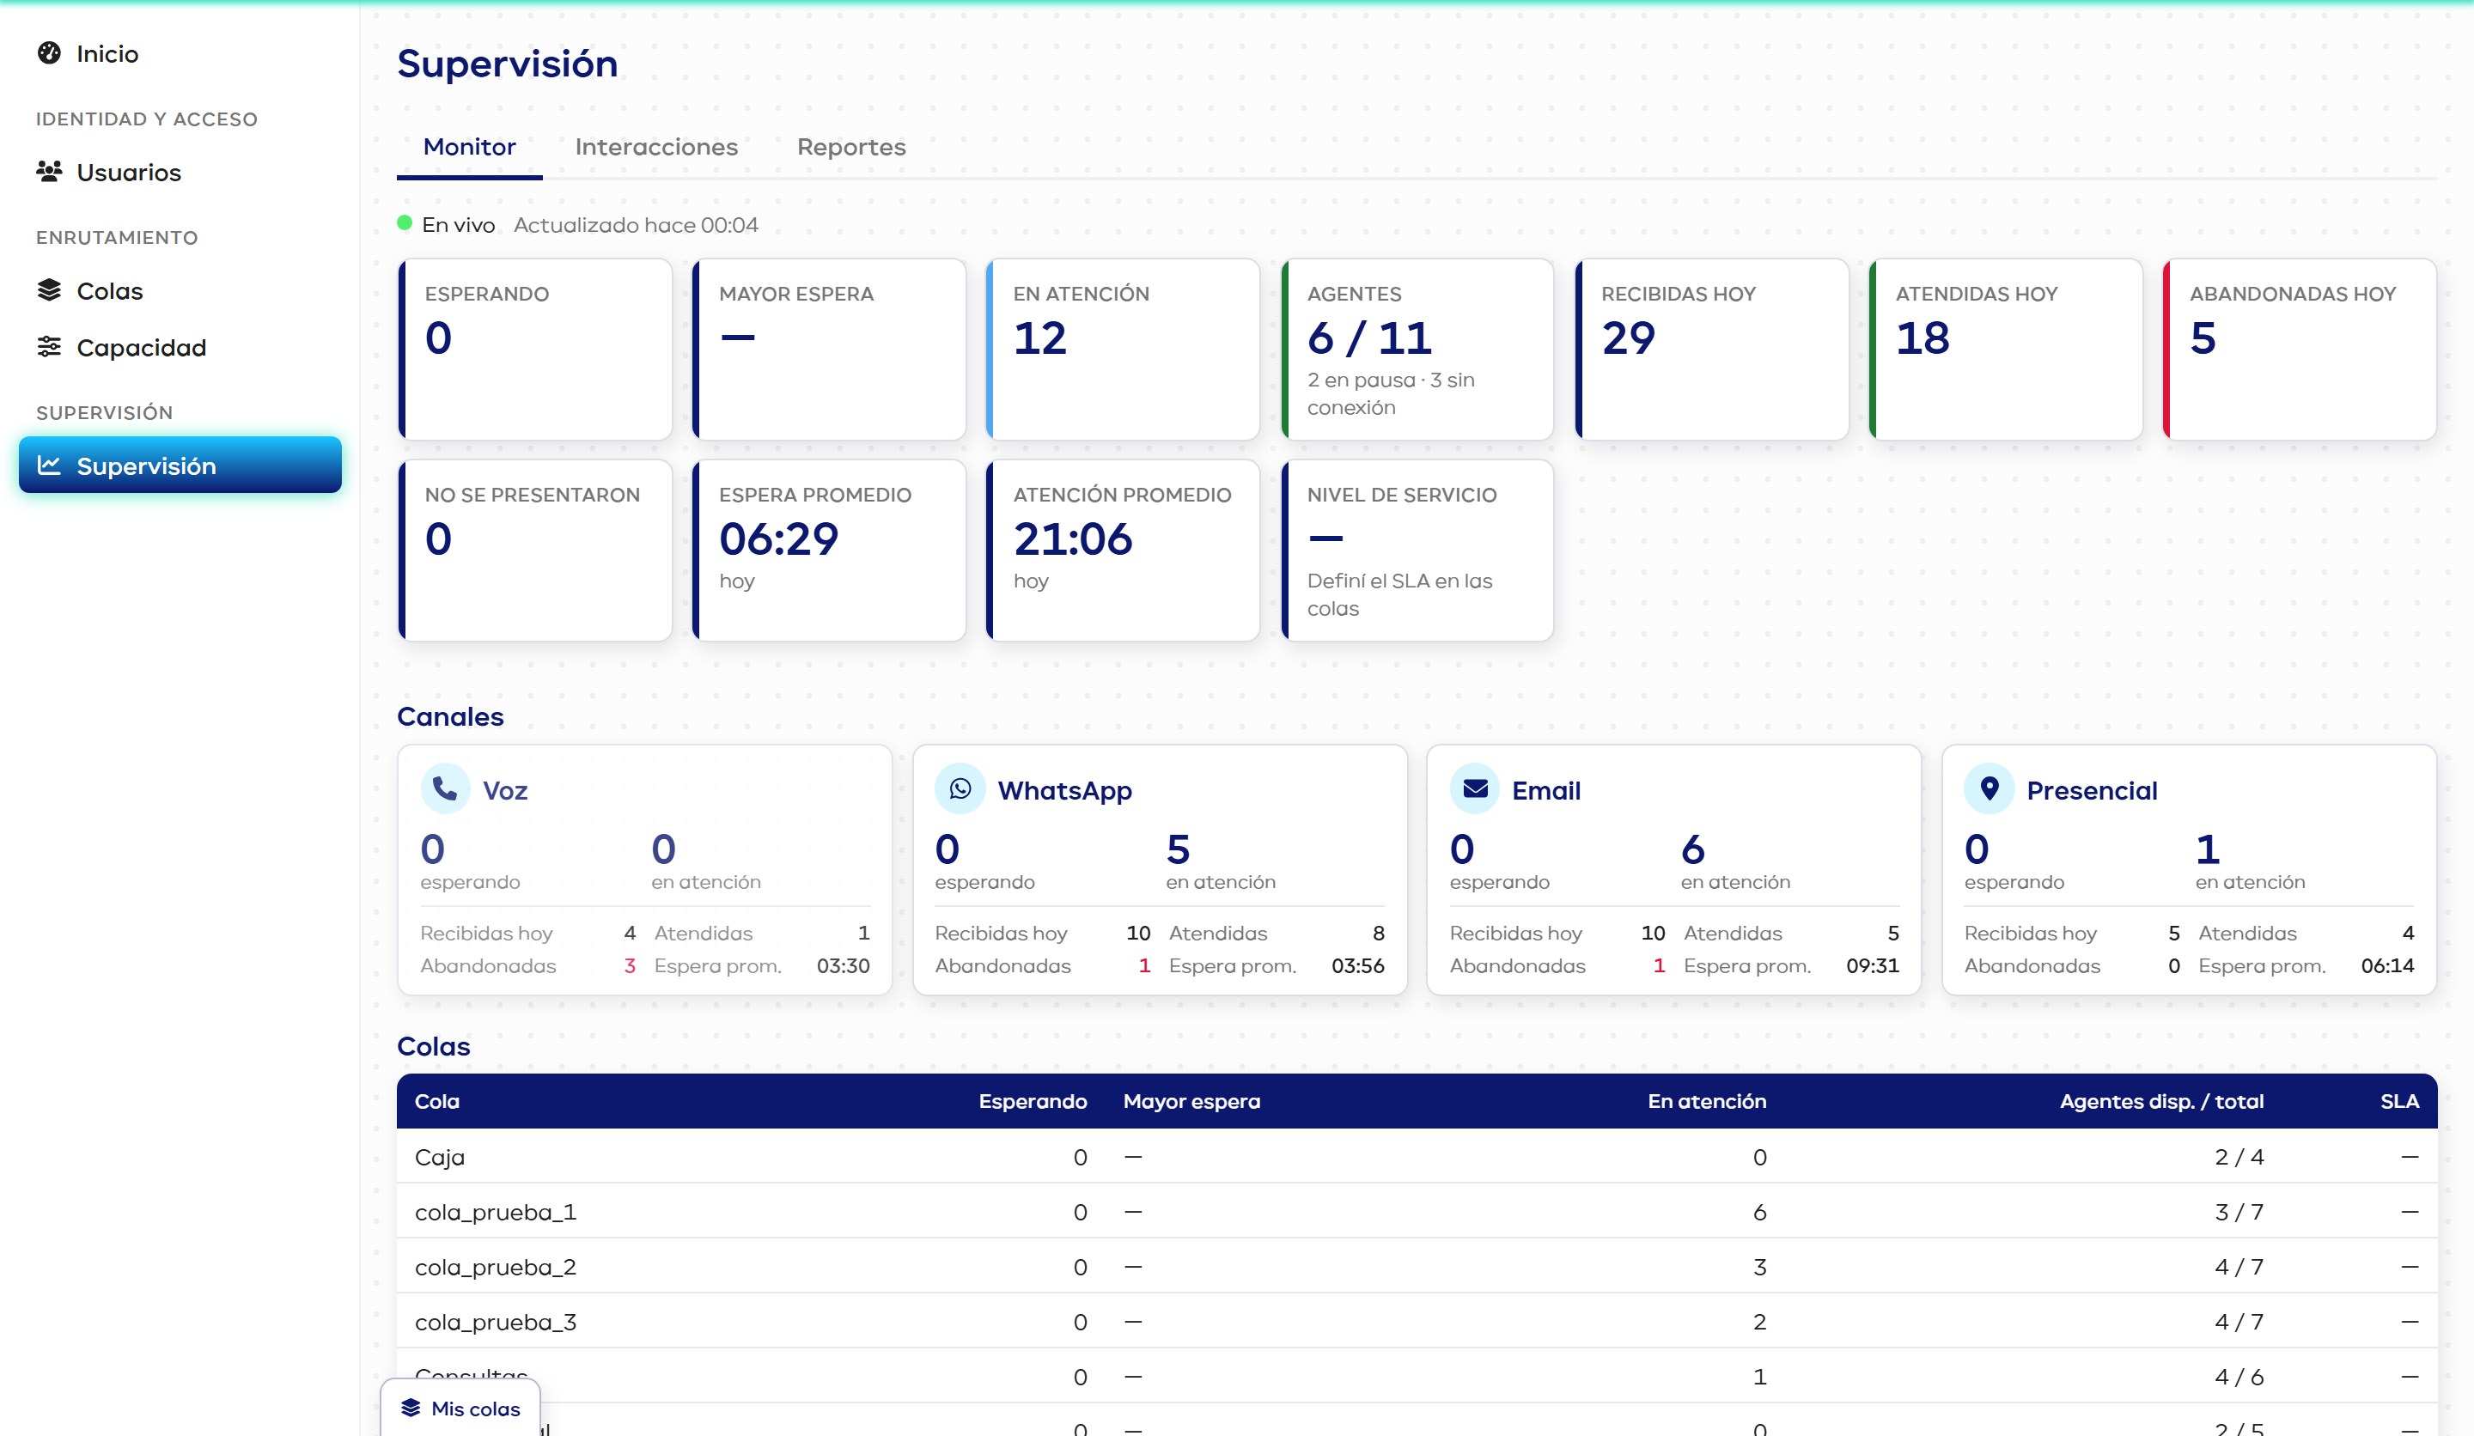The image size is (2474, 1436).
Task: Click the Esperando column header
Action: [x=1032, y=1101]
